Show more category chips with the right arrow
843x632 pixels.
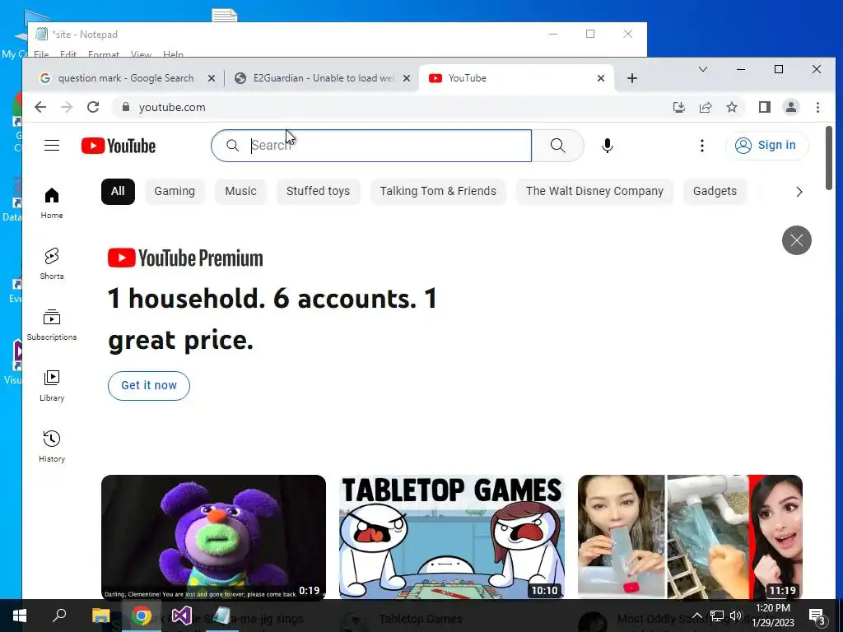[x=799, y=192]
